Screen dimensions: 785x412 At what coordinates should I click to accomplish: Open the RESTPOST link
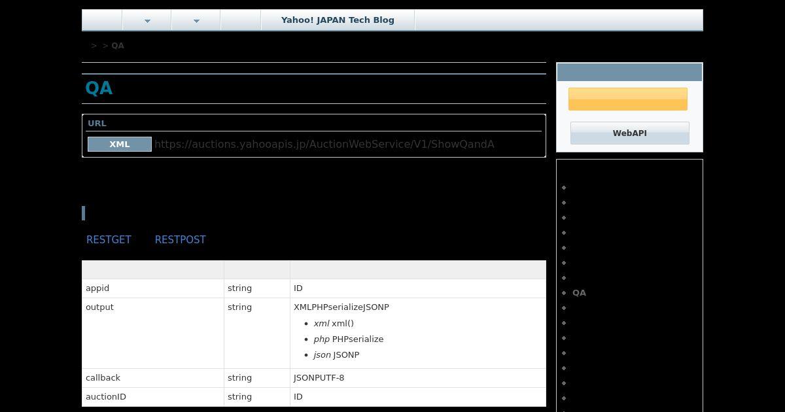(181, 240)
